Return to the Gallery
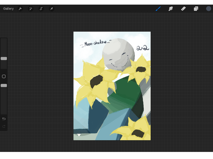Image resolution: width=213 pixels, height=159 pixels. [8, 9]
